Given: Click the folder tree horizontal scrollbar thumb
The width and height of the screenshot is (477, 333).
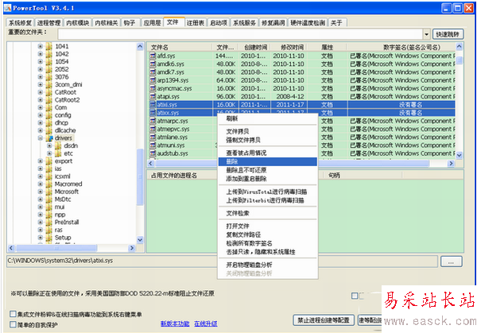Looking at the screenshot, I should coord(56,248).
